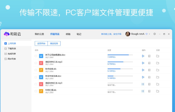Click the diamond VIP badge icon
Image resolution: width=175 pixels, height=112 pixels.
(147, 34)
